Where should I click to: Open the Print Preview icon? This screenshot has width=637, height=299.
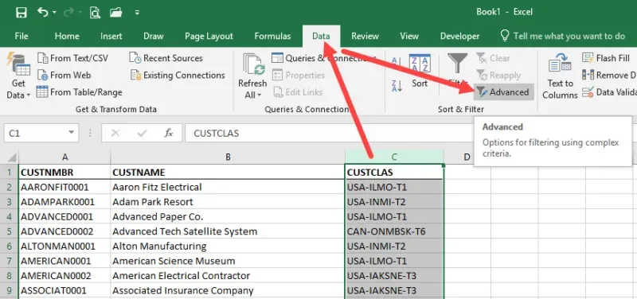click(x=95, y=13)
